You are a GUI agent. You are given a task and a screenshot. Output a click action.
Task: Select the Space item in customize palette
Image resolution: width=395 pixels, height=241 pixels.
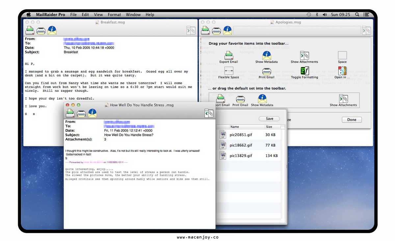342,57
